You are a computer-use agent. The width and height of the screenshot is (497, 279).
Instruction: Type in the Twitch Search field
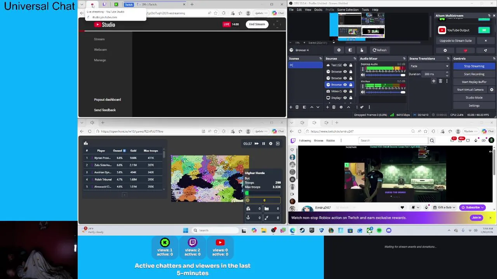click(393, 141)
